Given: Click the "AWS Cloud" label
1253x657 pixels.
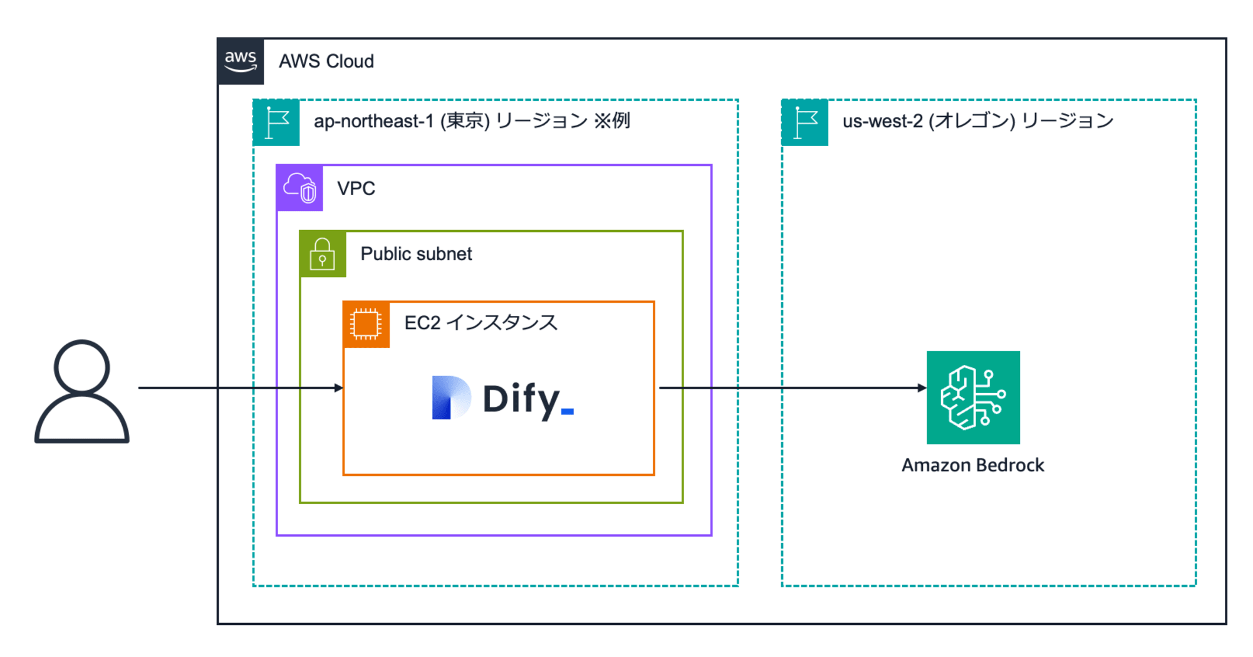Looking at the screenshot, I should [326, 61].
